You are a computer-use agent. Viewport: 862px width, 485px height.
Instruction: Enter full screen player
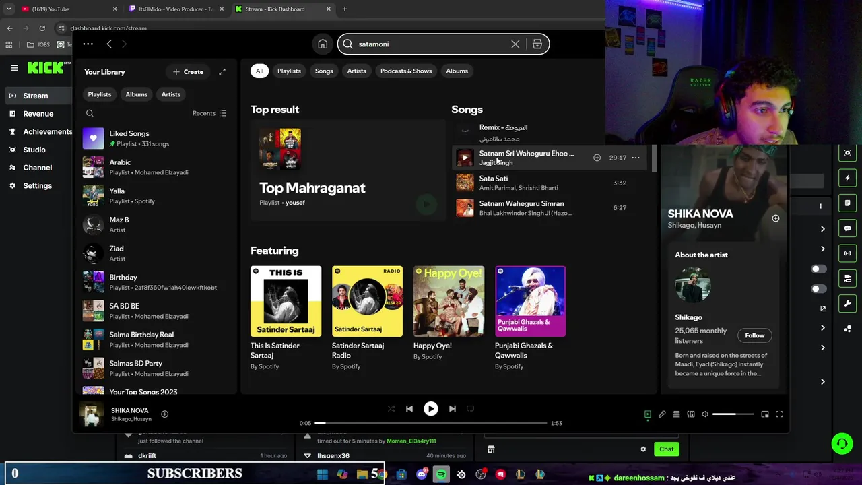click(x=779, y=414)
